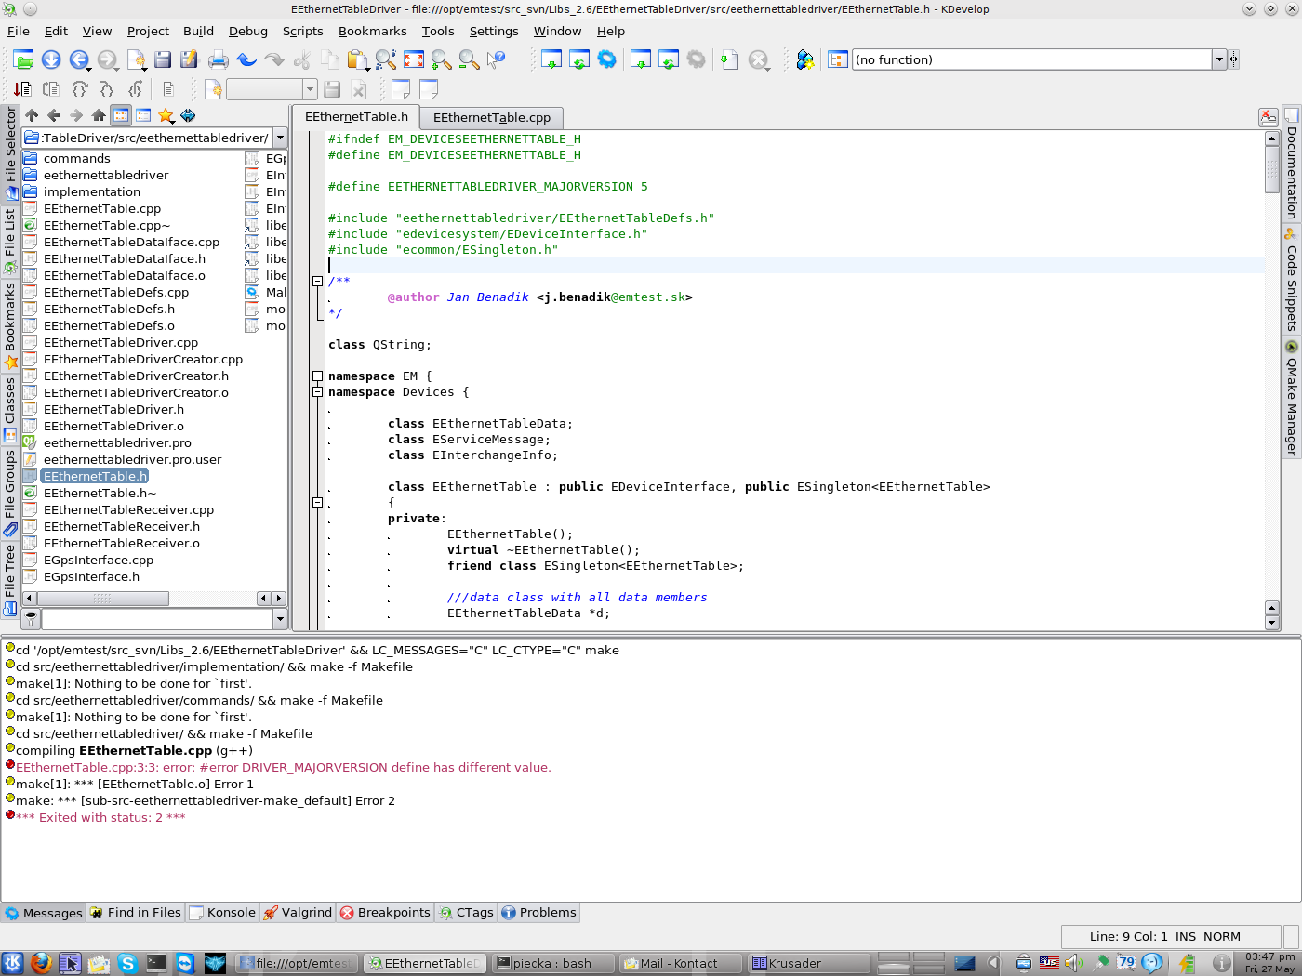Go to home directory in File Selector

coord(99,115)
